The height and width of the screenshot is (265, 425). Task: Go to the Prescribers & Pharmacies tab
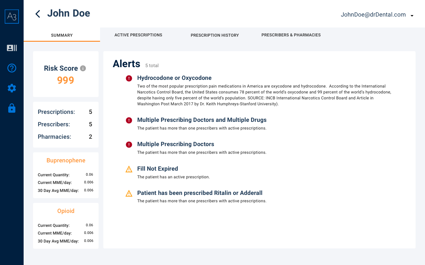pyautogui.click(x=291, y=35)
